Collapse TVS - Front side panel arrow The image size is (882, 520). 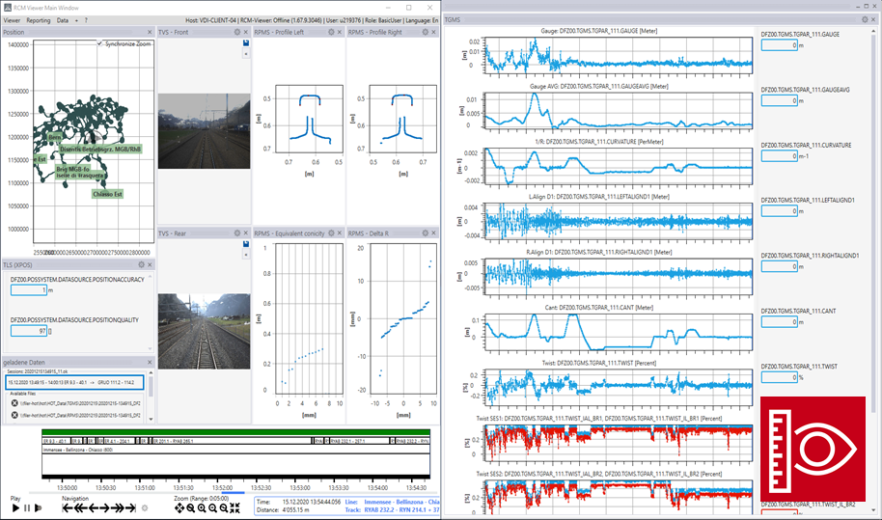pos(246,53)
